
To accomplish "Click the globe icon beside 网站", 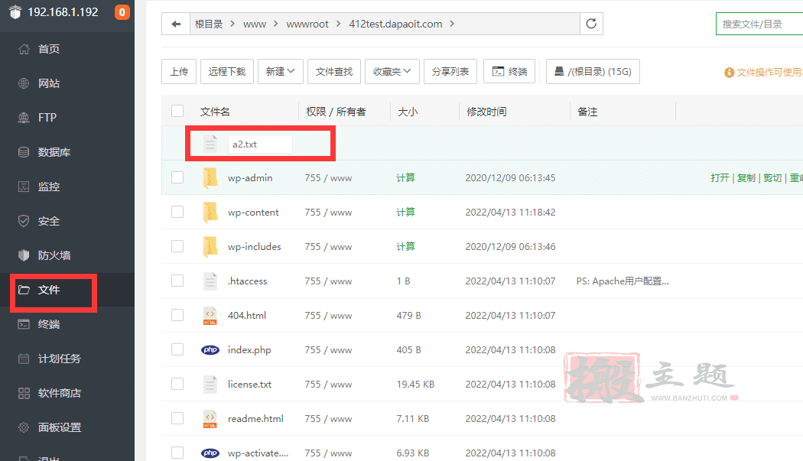I will (x=24, y=83).
